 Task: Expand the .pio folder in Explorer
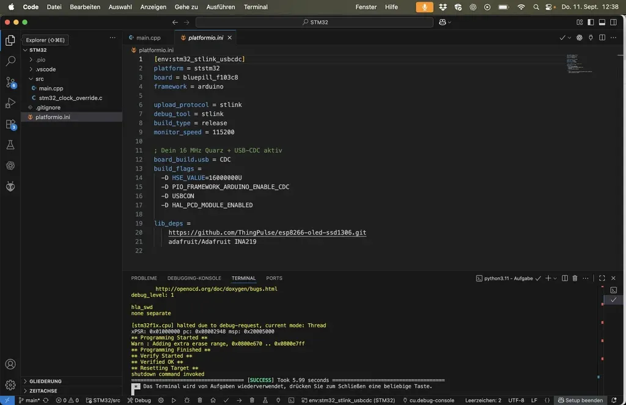[x=40, y=60]
